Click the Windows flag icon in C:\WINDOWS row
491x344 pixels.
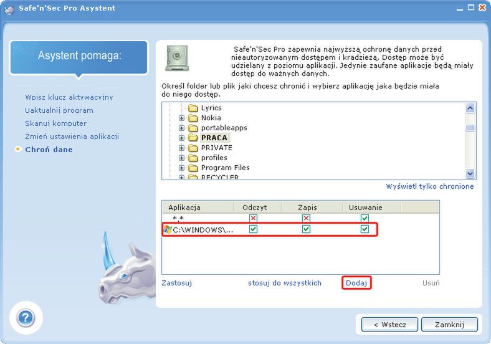click(168, 229)
